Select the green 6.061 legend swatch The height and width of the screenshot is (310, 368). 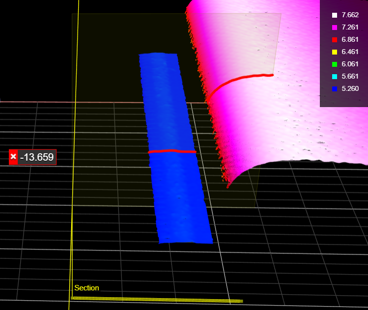click(x=335, y=64)
